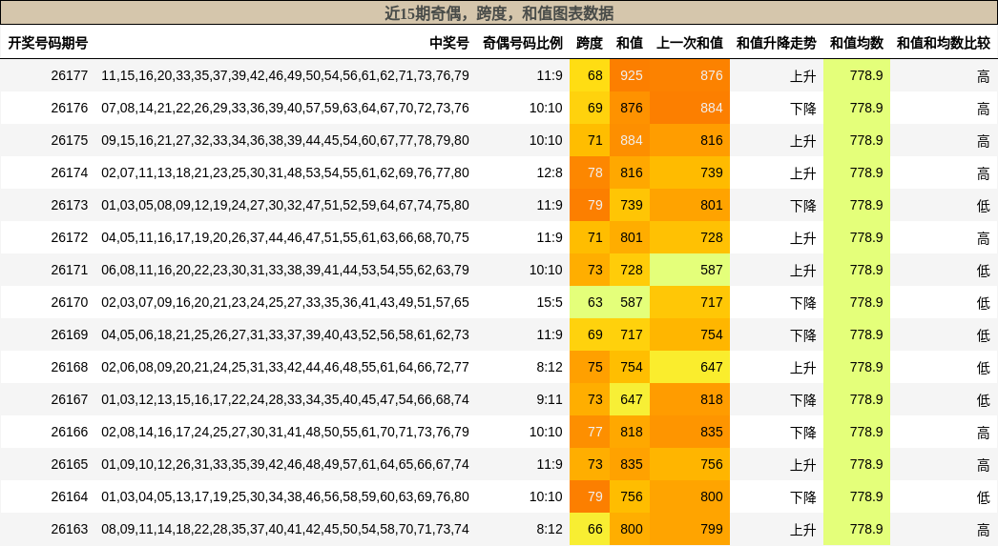Click the span value 75 cell
Screen dimensions: 998x546
(x=590, y=368)
